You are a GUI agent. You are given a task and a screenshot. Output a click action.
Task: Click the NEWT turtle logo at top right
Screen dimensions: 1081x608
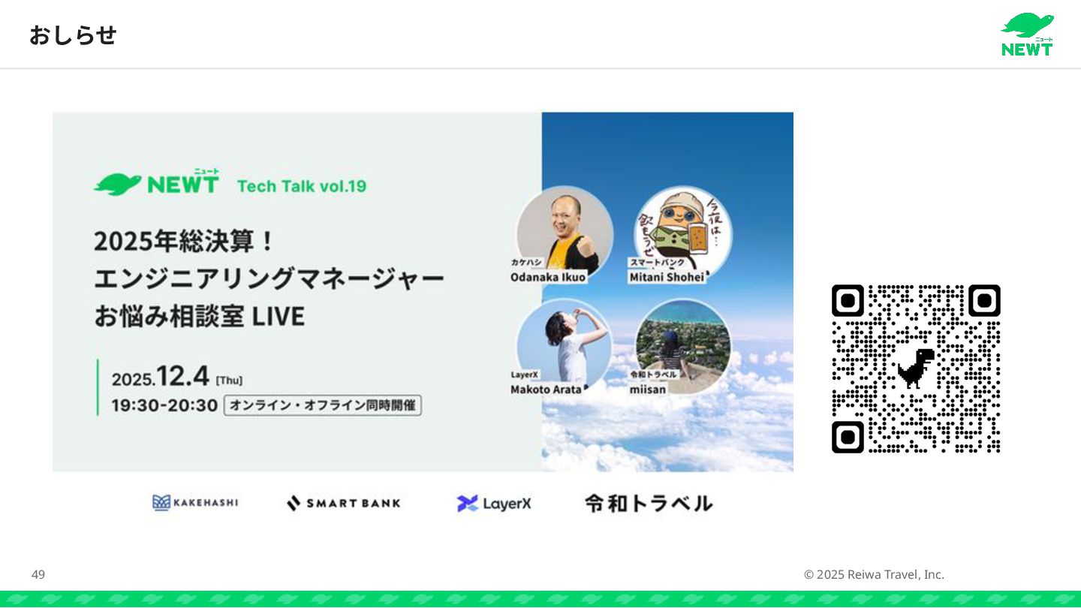(1027, 35)
